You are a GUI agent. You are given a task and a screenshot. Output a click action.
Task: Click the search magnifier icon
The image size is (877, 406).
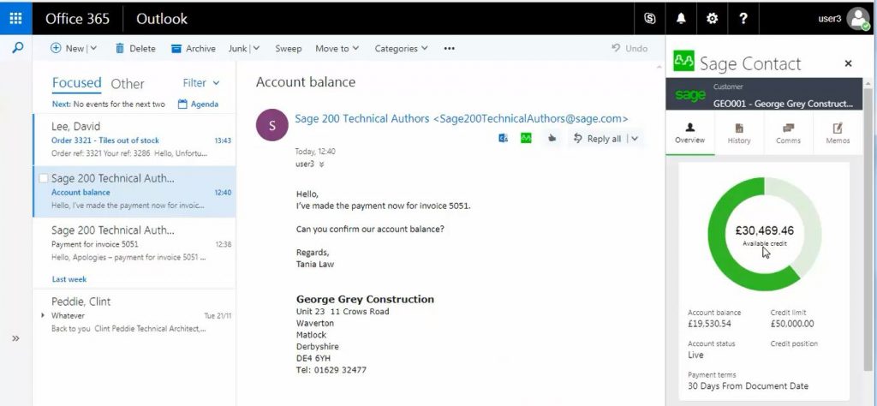pos(17,48)
